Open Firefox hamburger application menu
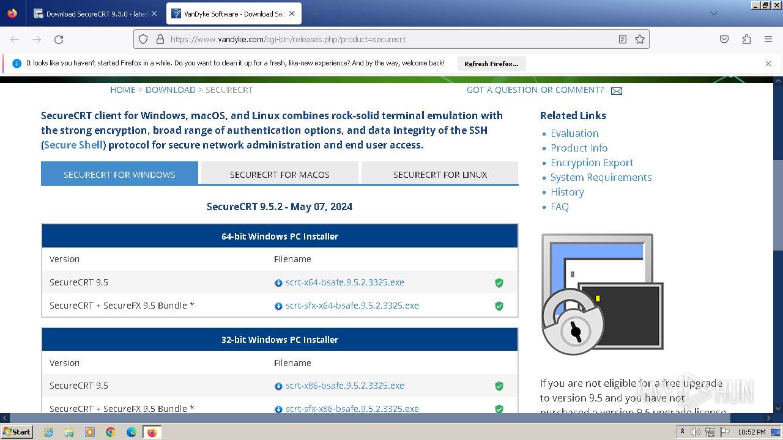Viewport: 783px width, 440px height. click(x=768, y=39)
